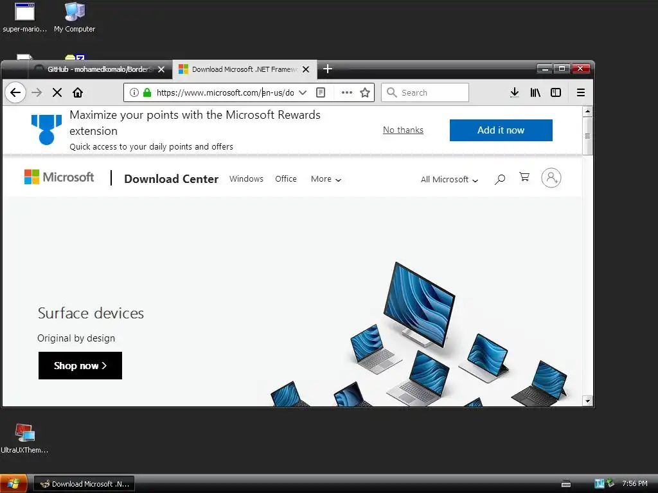
Task: Click the forward navigation arrow
Action: click(x=37, y=92)
